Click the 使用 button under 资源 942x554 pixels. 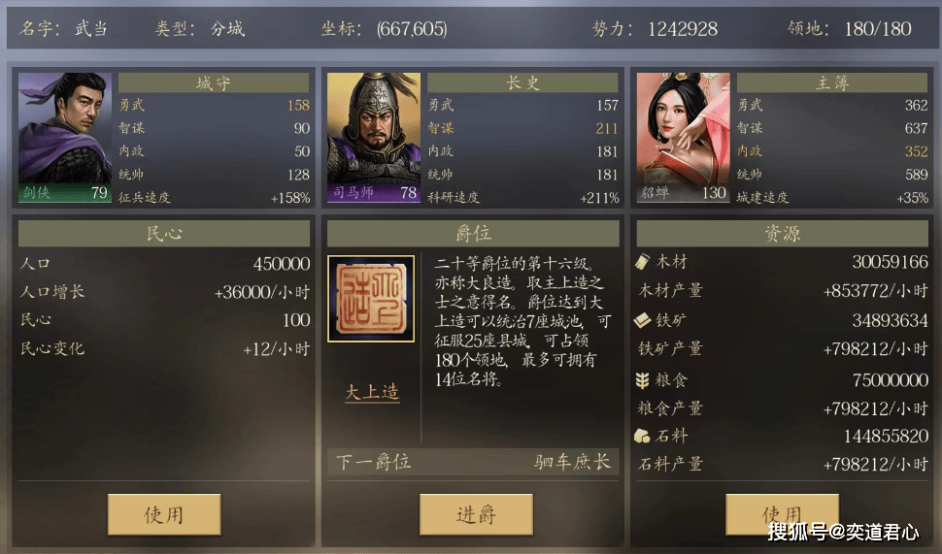[782, 514]
